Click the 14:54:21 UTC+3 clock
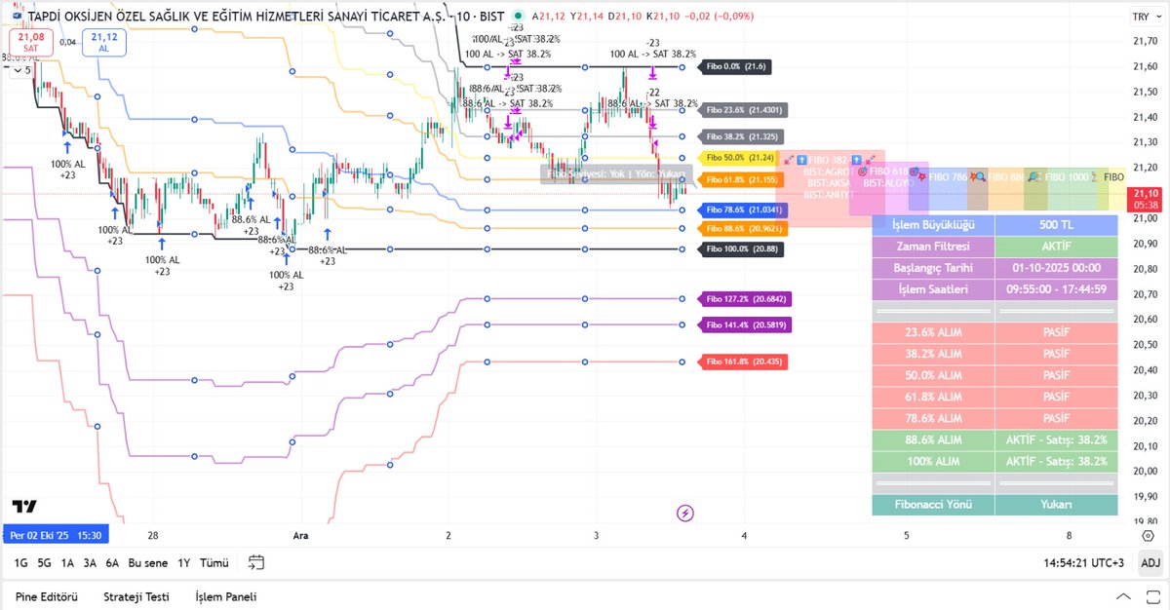Viewport: 1170px width, 610px height. [1082, 563]
